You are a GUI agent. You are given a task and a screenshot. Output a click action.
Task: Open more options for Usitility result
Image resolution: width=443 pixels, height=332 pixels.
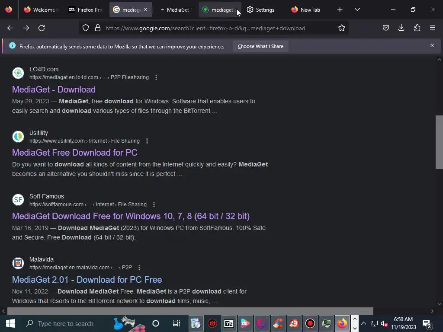(147, 141)
